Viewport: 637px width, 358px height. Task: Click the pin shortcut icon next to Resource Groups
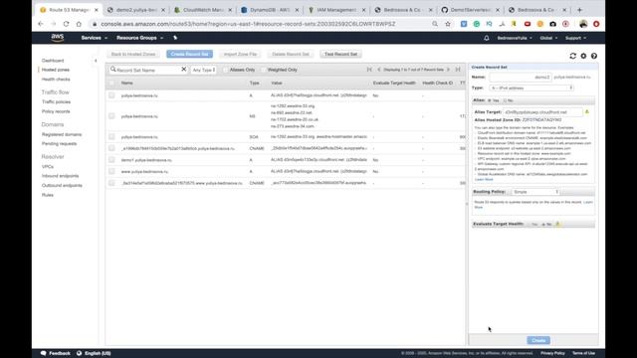tap(175, 38)
